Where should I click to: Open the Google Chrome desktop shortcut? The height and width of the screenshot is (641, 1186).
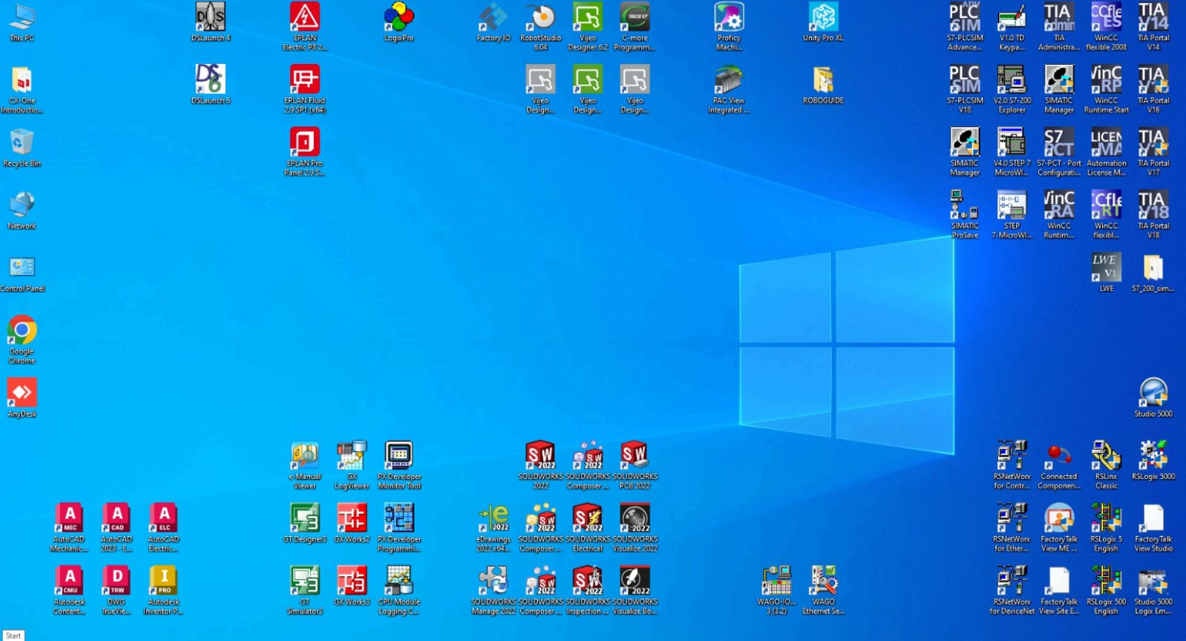22,331
